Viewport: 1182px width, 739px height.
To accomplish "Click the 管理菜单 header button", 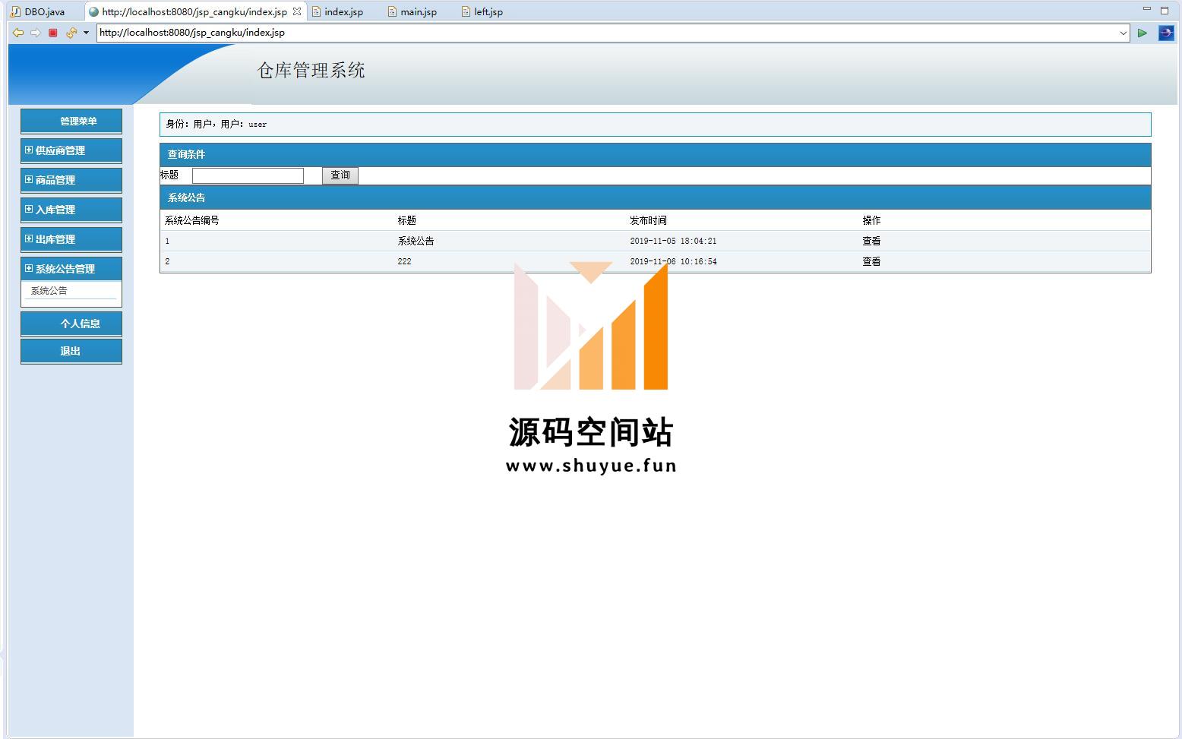I will pyautogui.click(x=71, y=122).
